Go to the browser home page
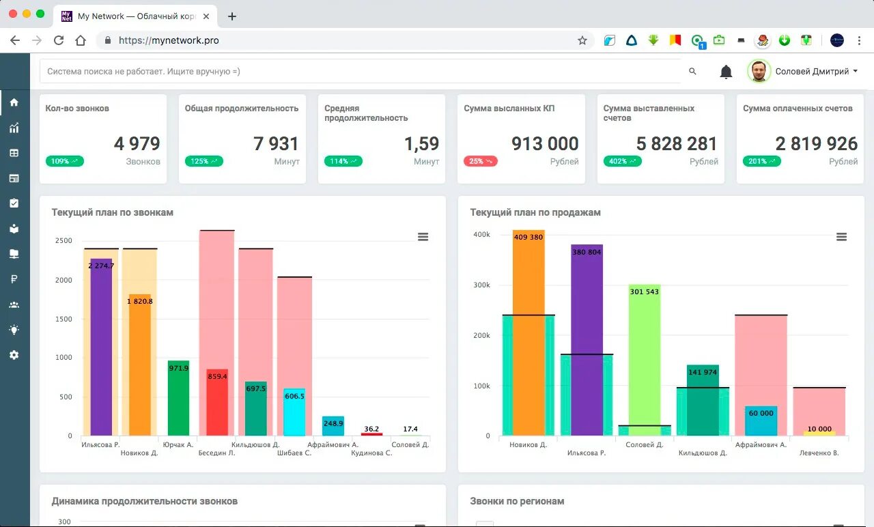The image size is (874, 527). pyautogui.click(x=81, y=40)
